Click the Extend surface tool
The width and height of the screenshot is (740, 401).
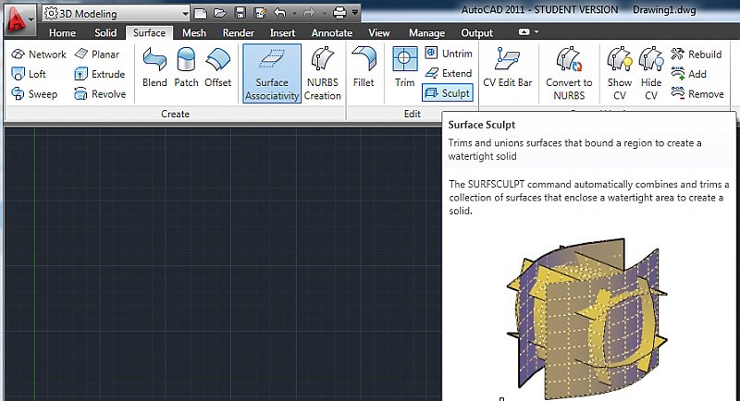click(449, 73)
